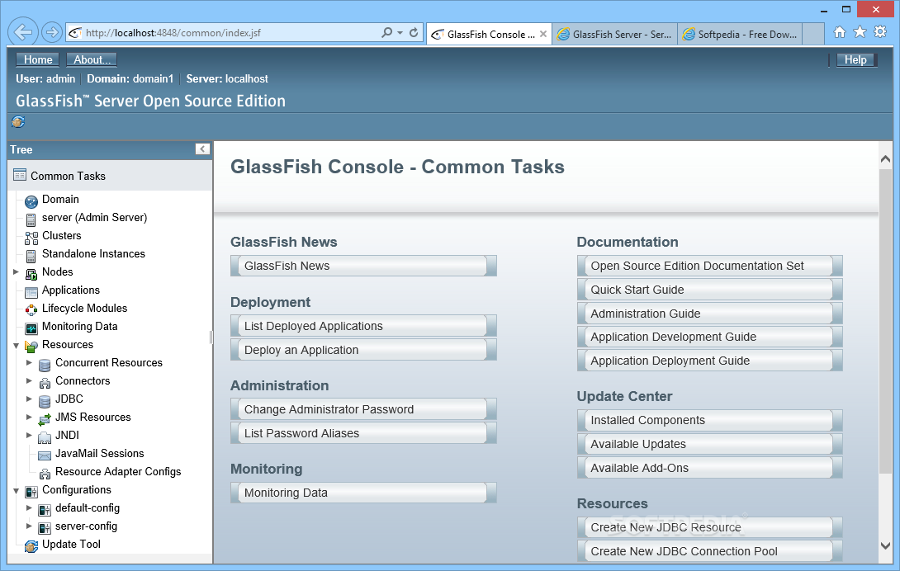Click List Deployed Applications

click(x=363, y=326)
